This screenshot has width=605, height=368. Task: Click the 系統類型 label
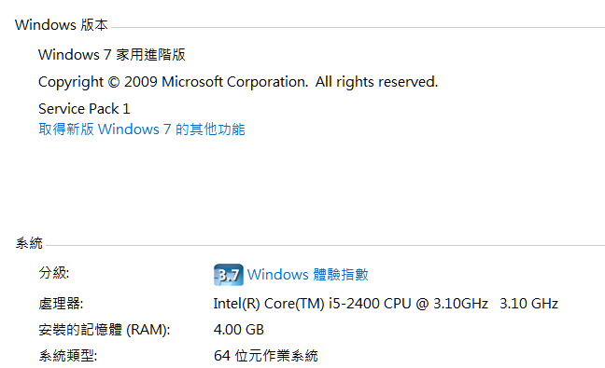68,356
